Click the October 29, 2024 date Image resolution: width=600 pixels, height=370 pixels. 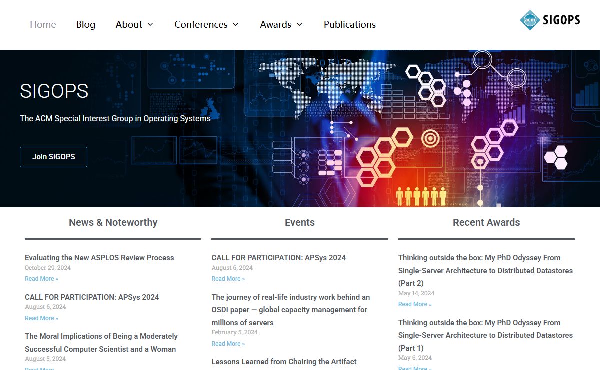(48, 268)
